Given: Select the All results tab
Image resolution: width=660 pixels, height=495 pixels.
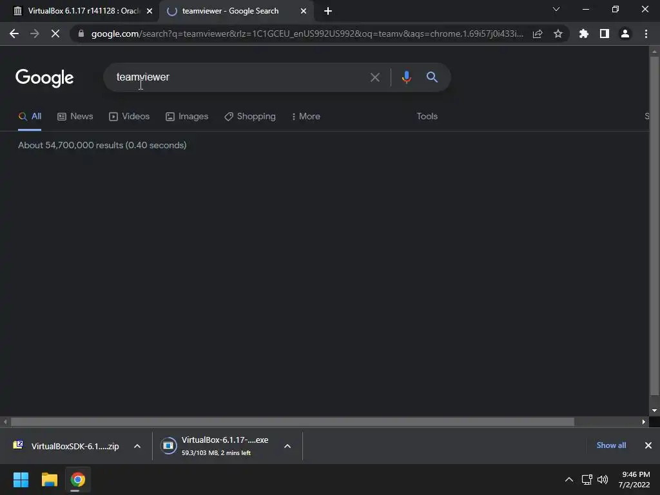Looking at the screenshot, I should (x=30, y=117).
